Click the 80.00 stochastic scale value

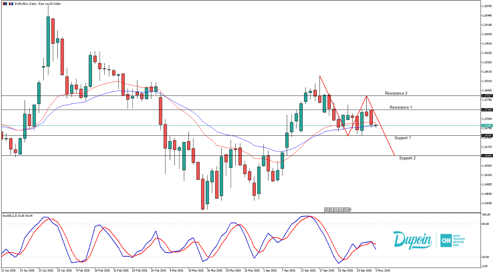pos(486,224)
